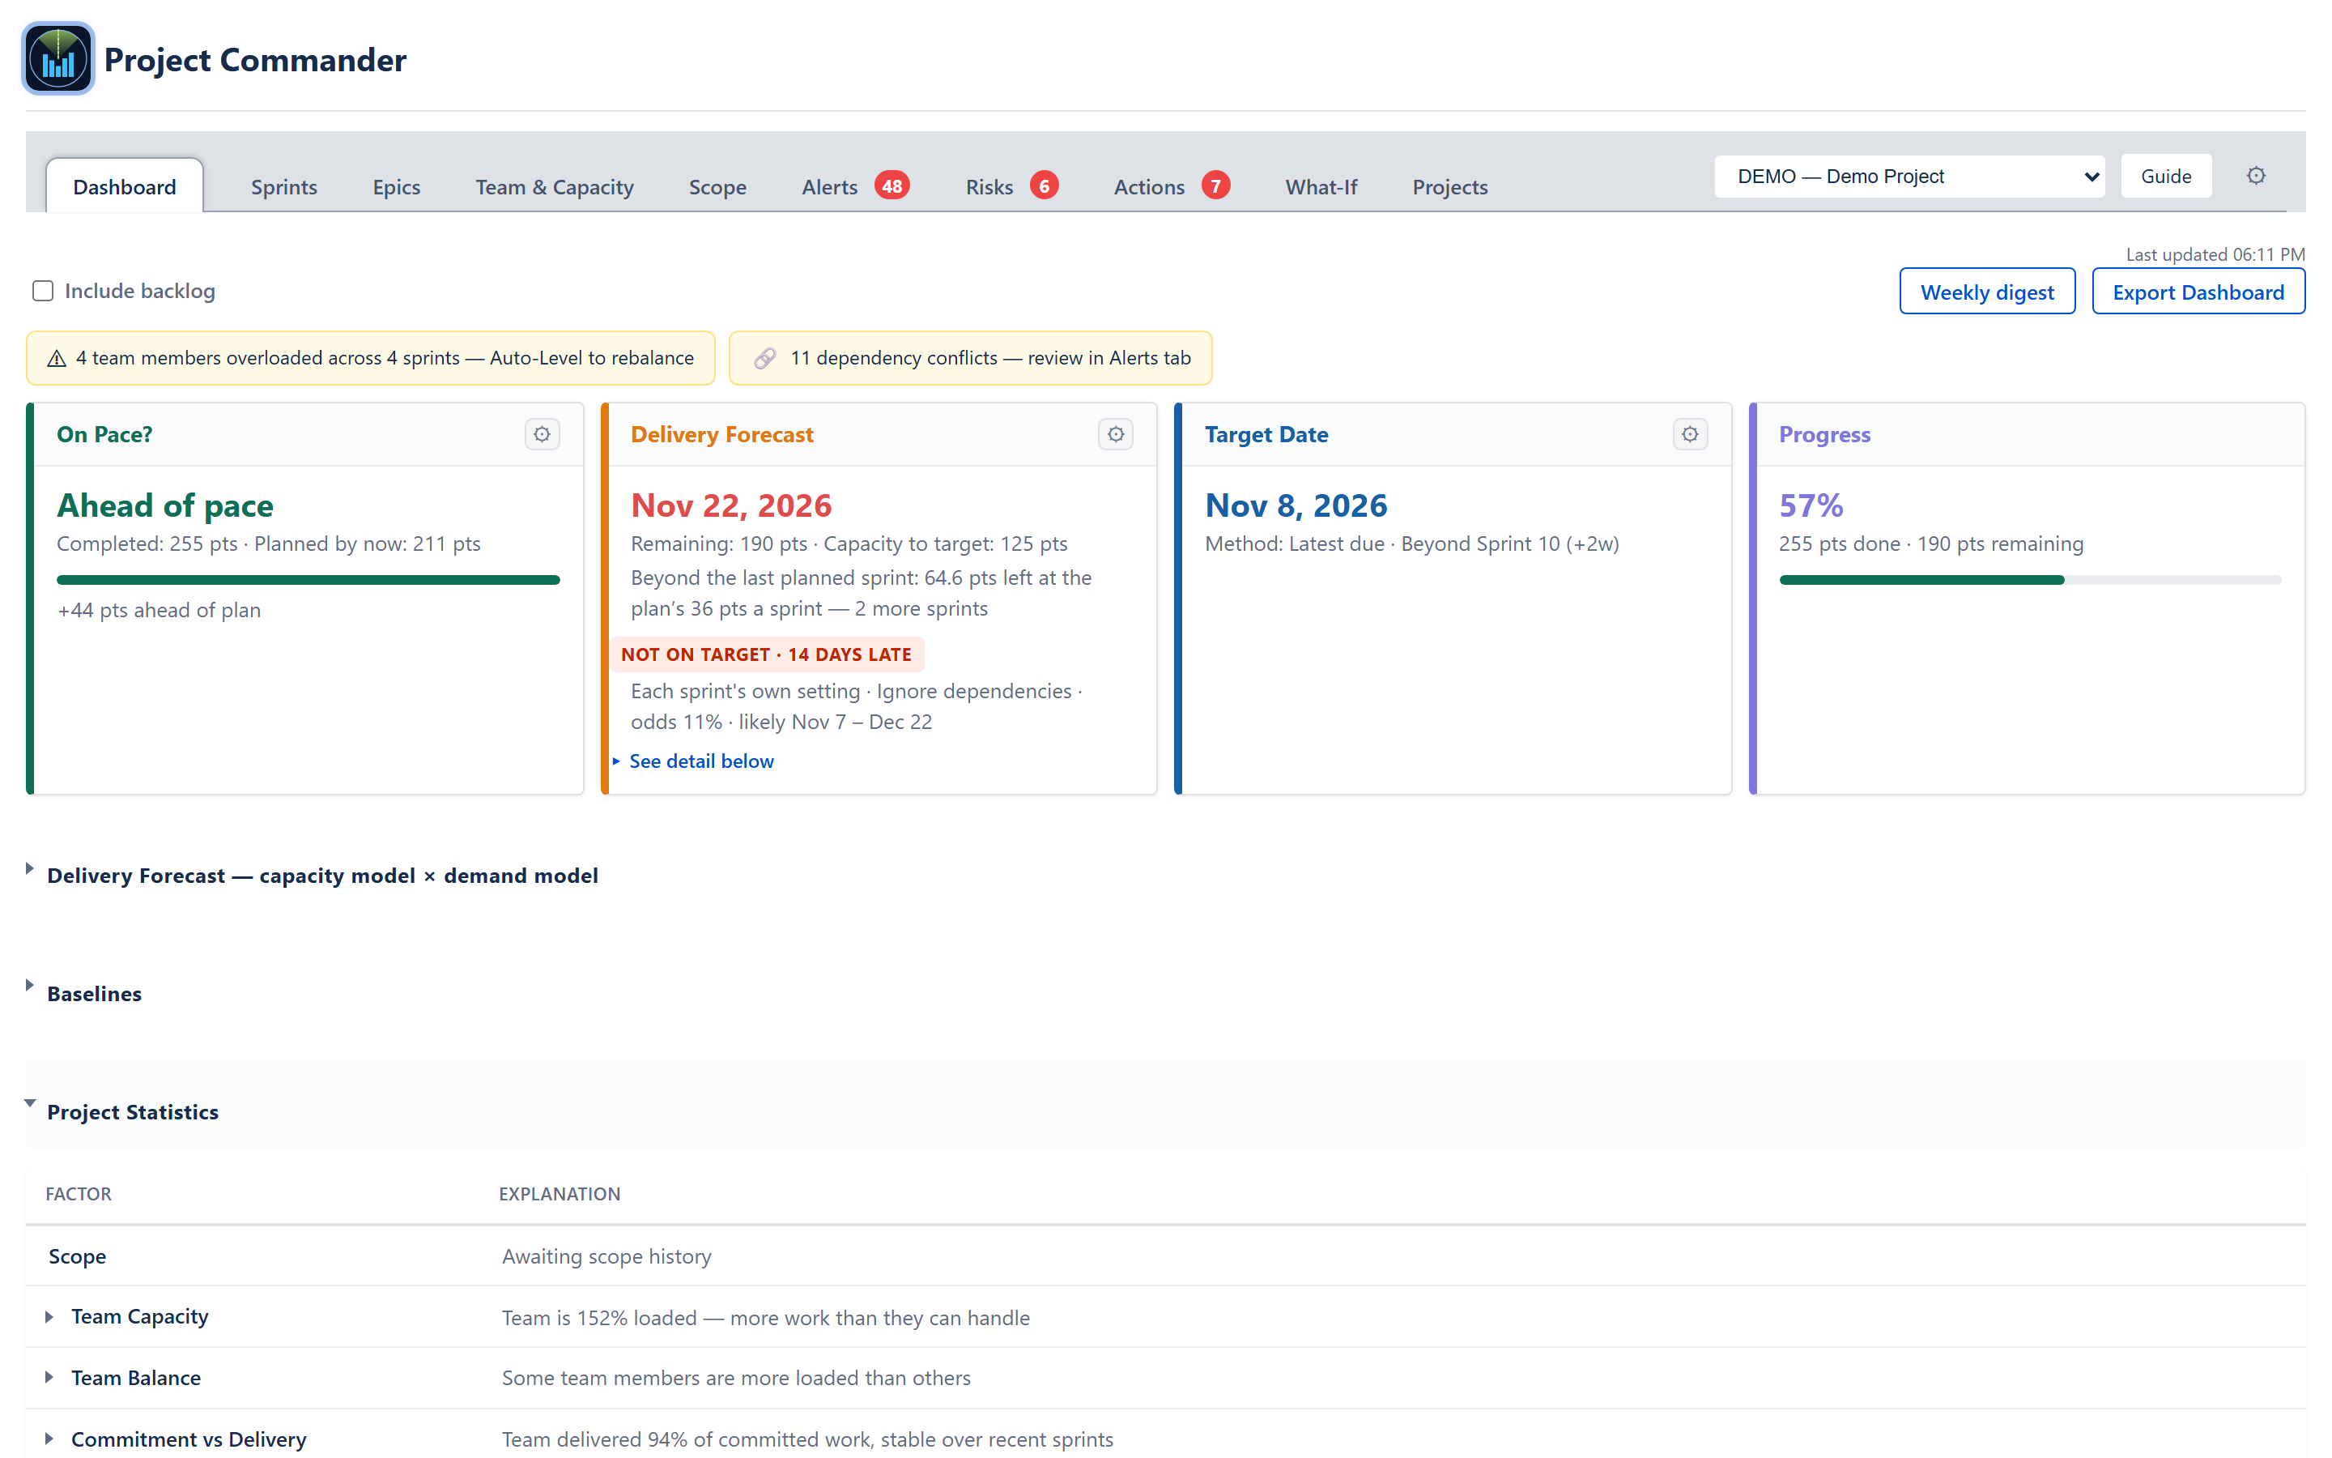Open settings gear next to Guide button
The image size is (2332, 1458).
coord(2256,176)
